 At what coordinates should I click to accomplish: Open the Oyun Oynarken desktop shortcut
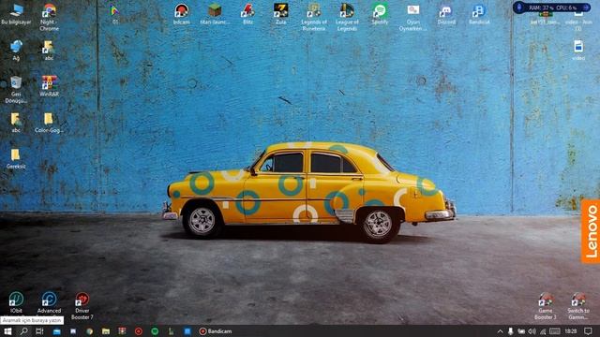(412, 17)
